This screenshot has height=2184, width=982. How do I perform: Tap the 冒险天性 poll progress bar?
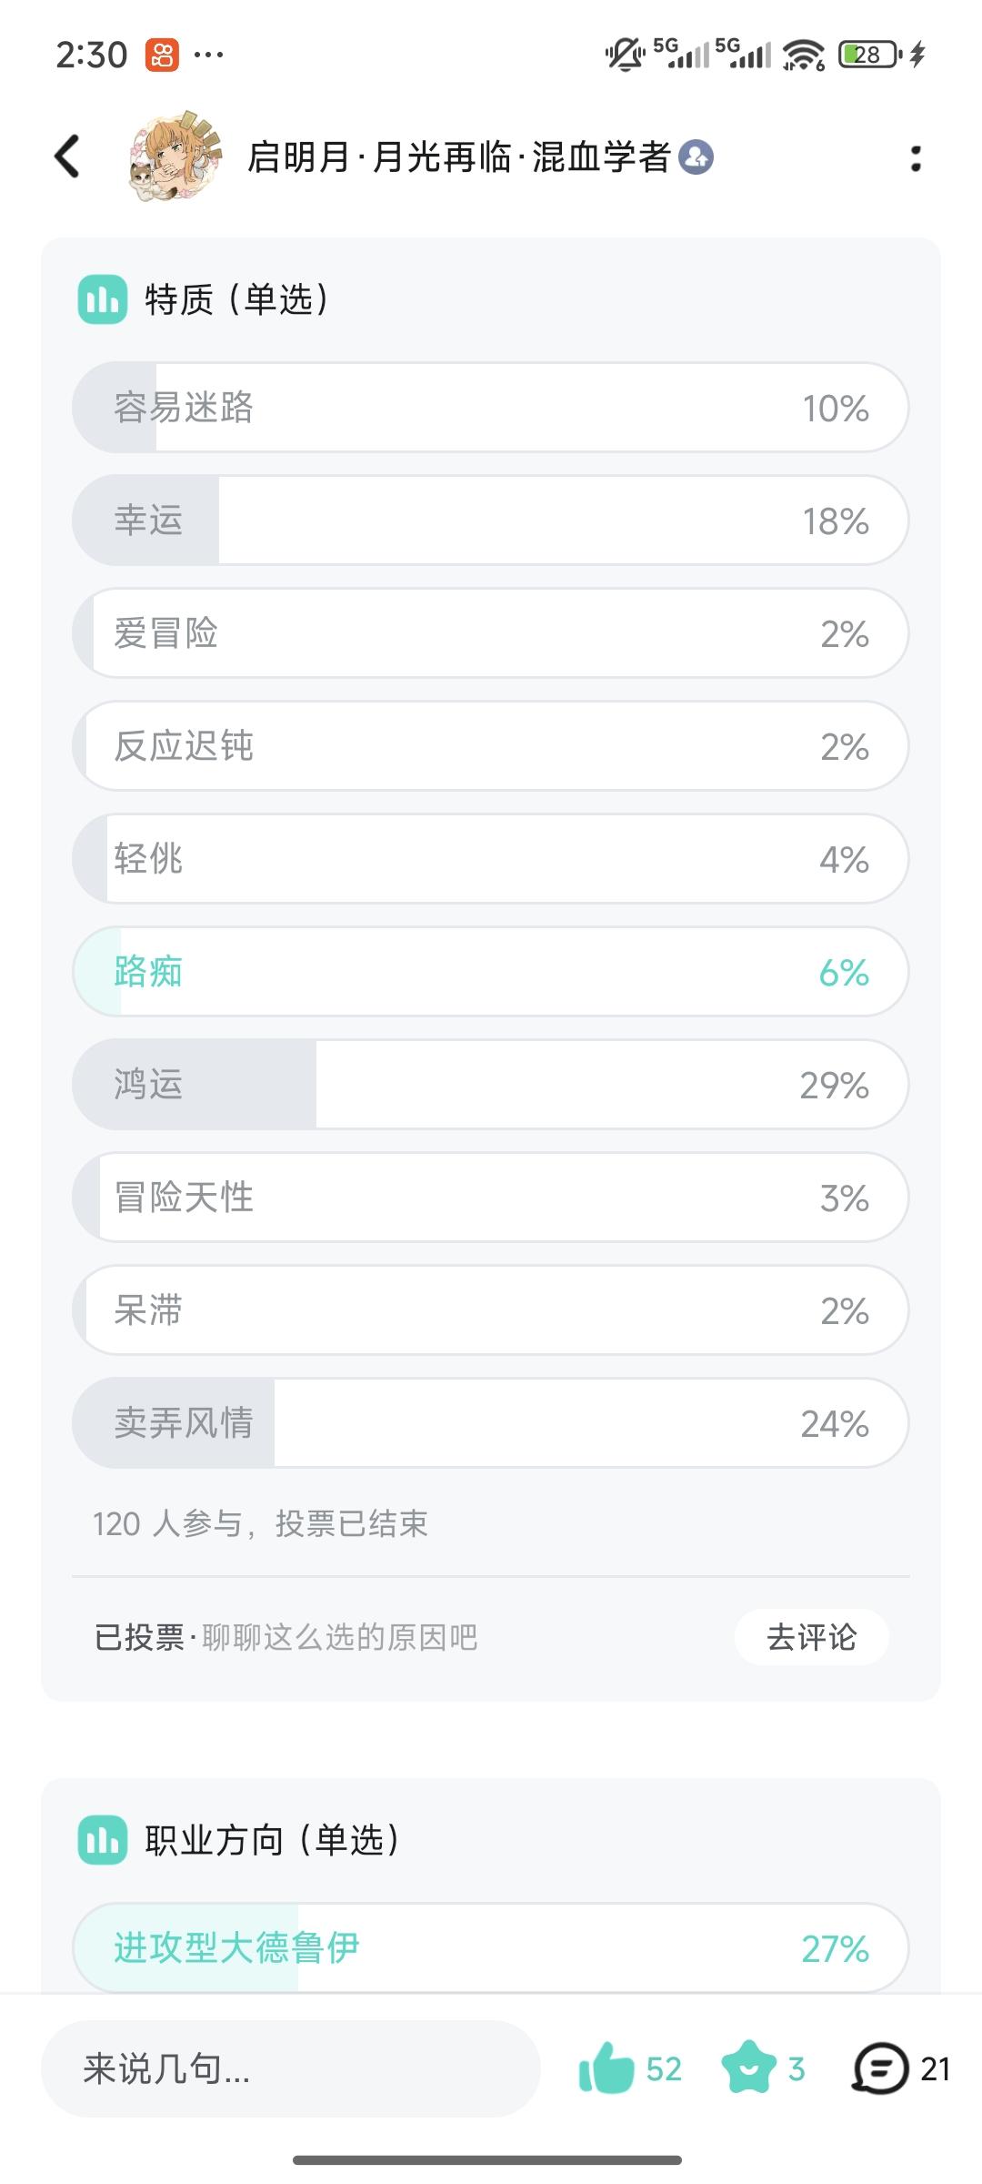point(491,1198)
